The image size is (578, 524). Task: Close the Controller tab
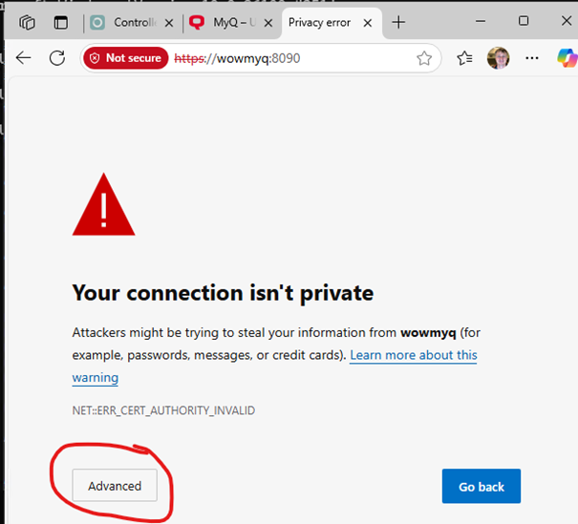coord(169,23)
